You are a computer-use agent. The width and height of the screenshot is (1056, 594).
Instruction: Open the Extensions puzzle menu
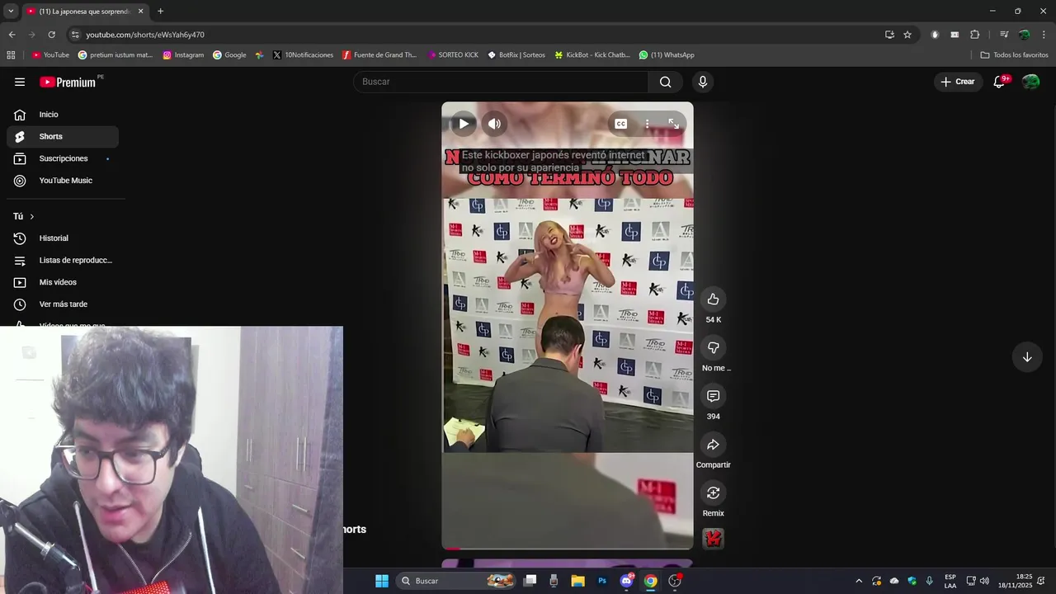[974, 35]
